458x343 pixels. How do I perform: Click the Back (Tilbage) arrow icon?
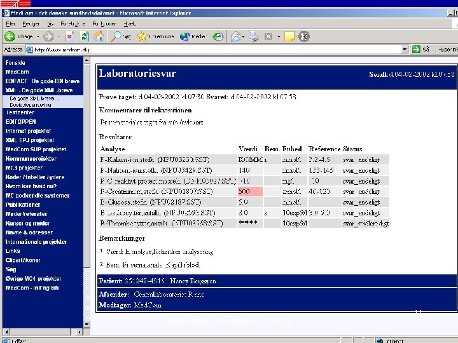click(10, 36)
